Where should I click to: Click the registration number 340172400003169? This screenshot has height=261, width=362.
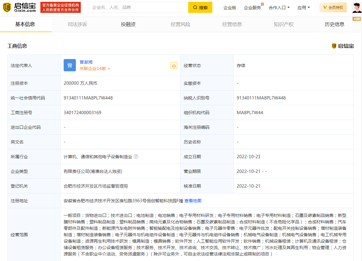point(82,113)
